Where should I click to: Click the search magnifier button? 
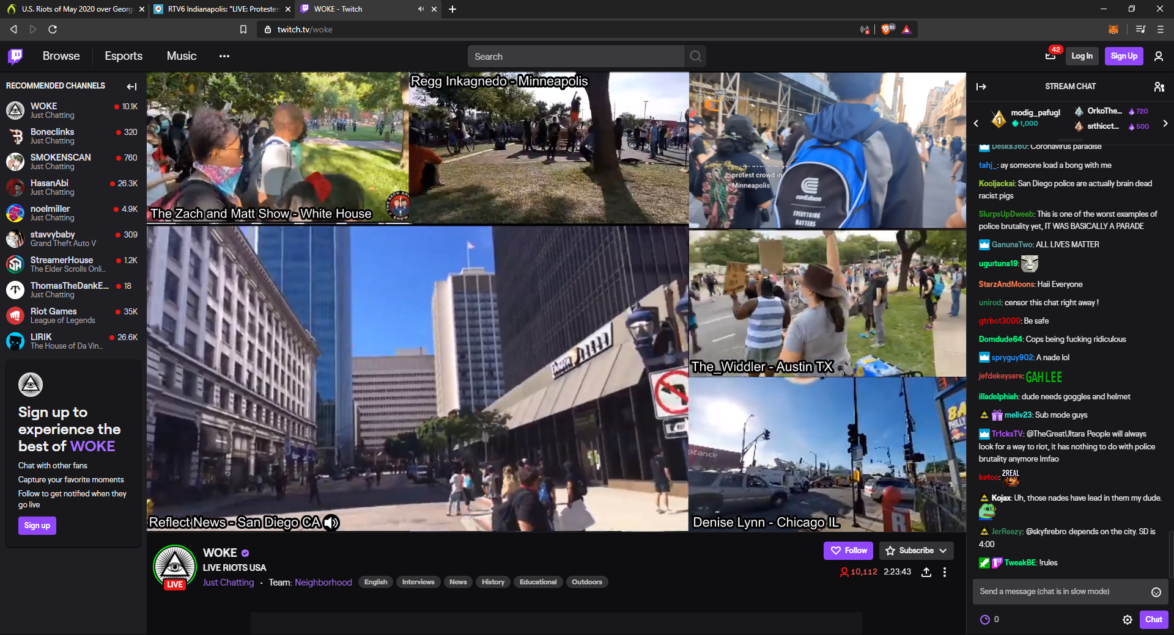coord(695,56)
